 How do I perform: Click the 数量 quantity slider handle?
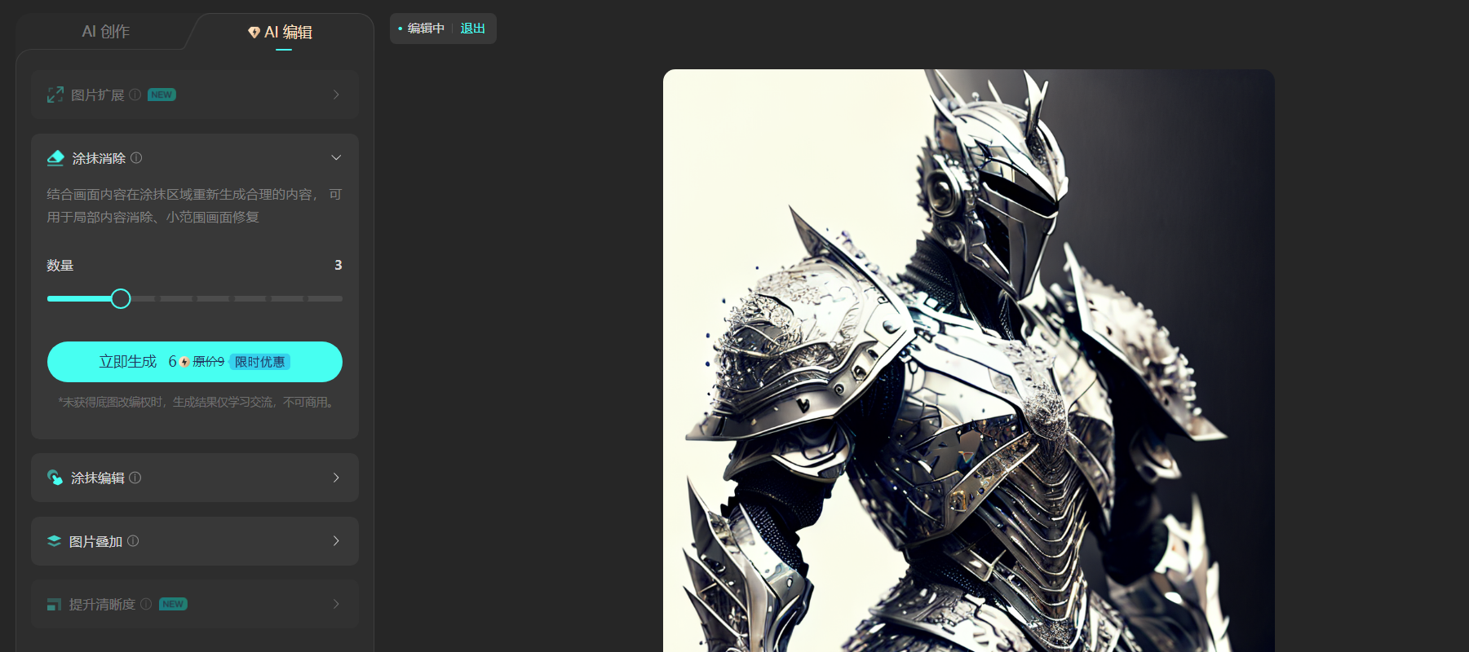[x=121, y=299]
